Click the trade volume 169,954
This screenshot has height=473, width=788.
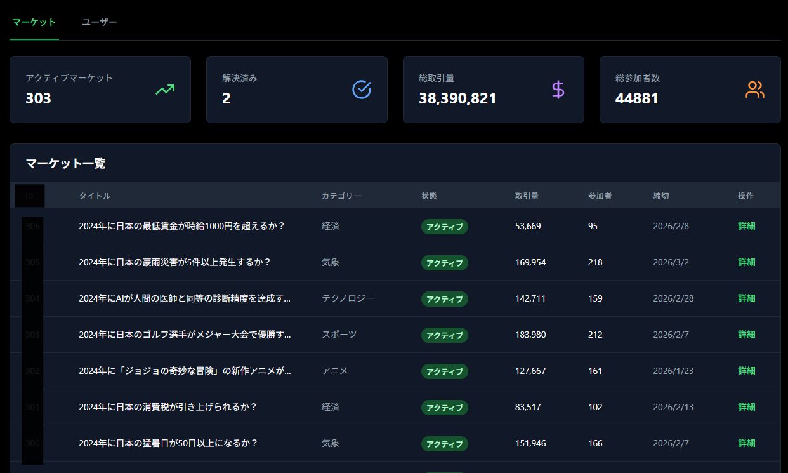point(530,262)
